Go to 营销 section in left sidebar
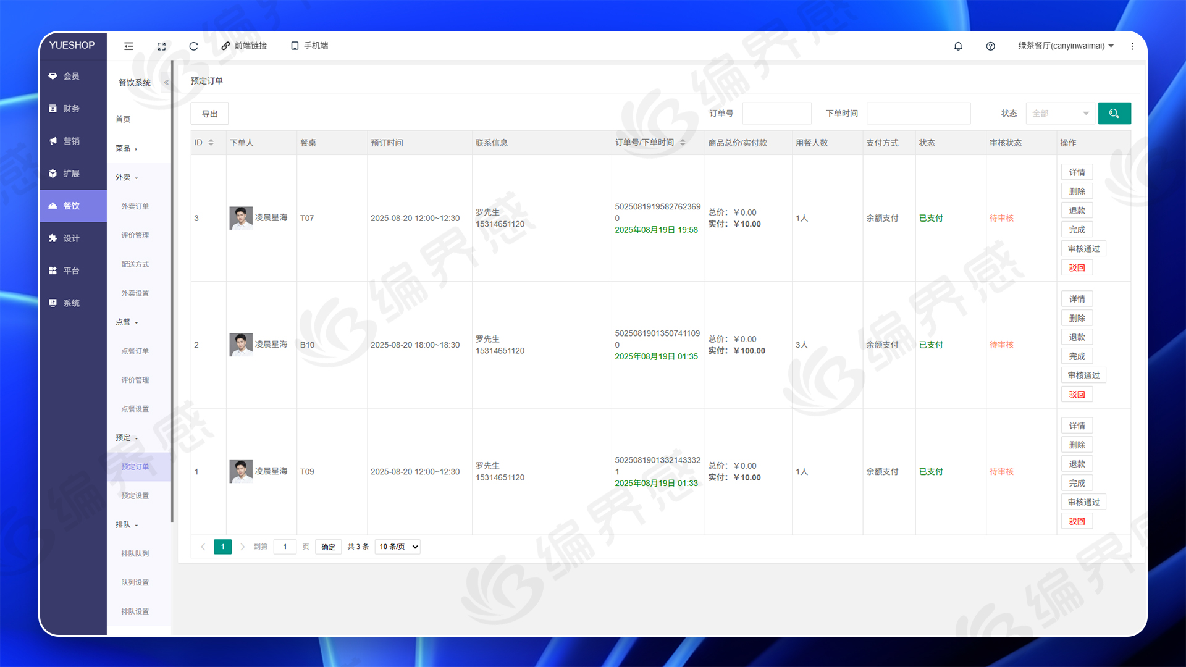1186x667 pixels. [73, 141]
